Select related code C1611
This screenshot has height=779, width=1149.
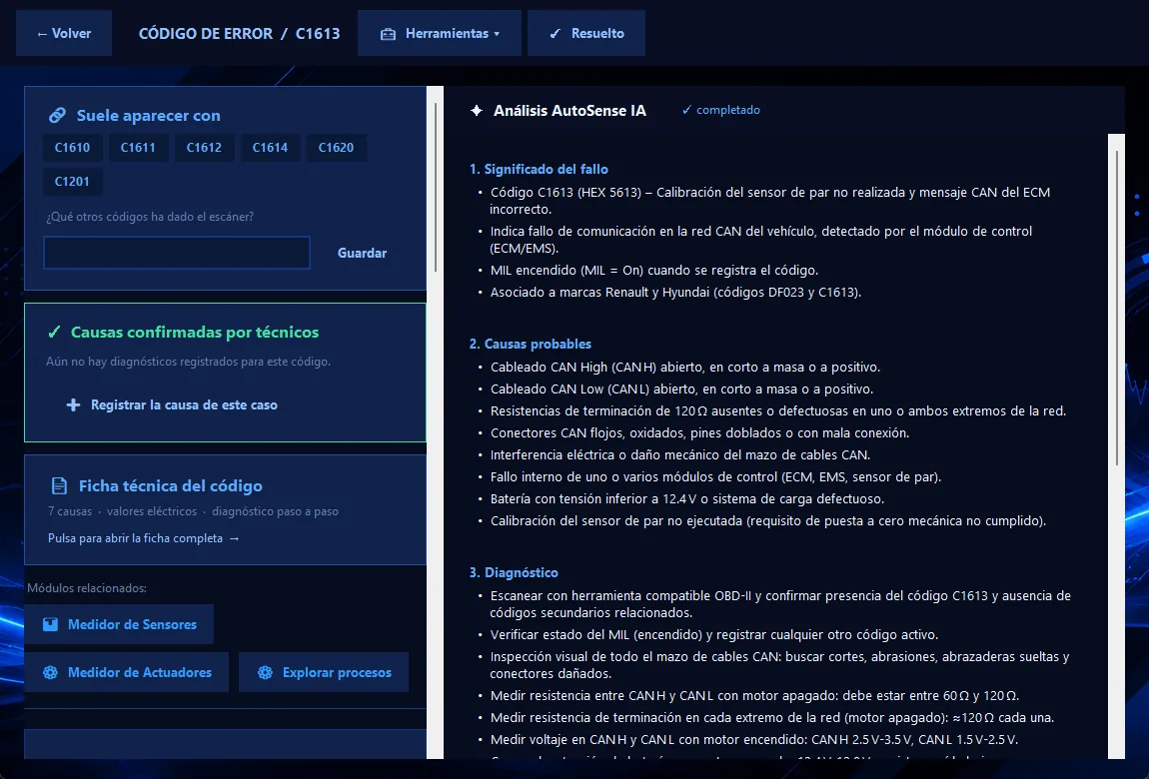pyautogui.click(x=139, y=147)
